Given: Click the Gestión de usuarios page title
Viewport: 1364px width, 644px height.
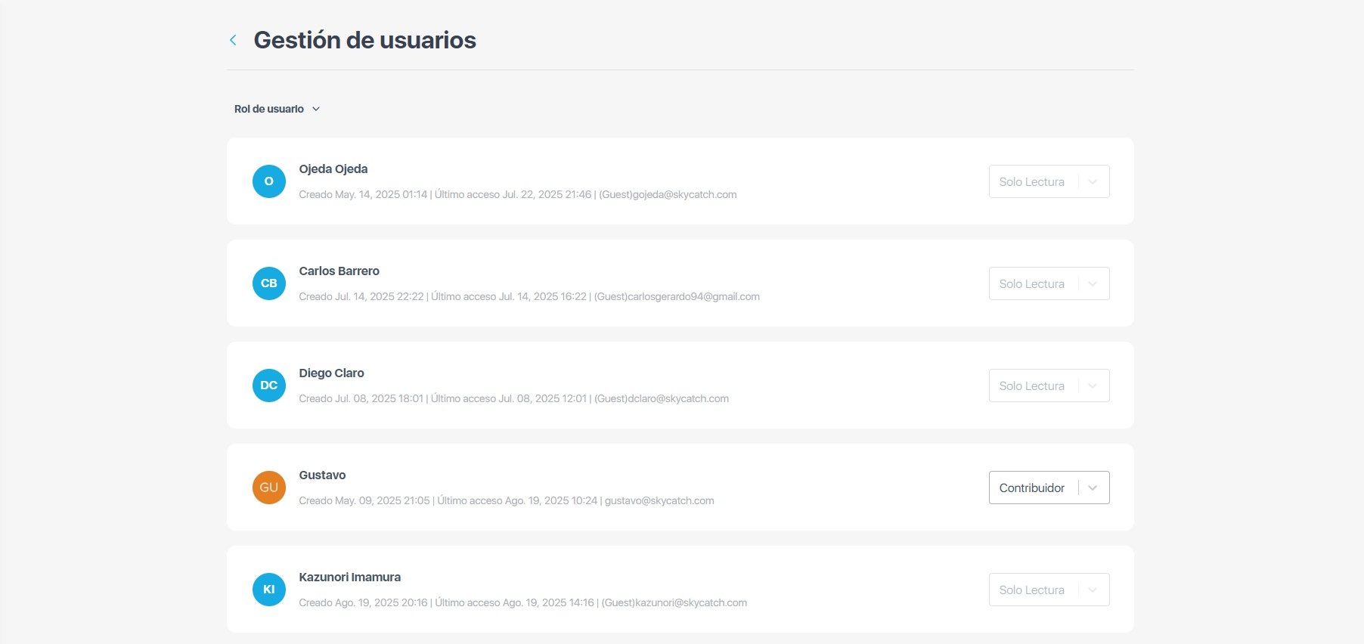Looking at the screenshot, I should coord(364,40).
